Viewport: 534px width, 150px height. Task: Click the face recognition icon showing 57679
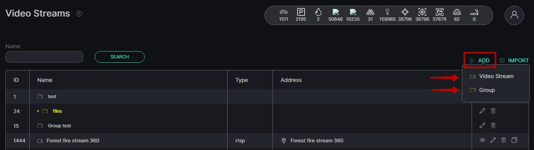[x=439, y=12]
